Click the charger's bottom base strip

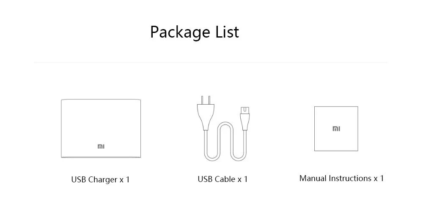[101, 157]
